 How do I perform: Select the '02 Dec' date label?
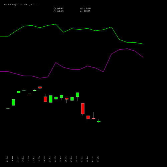point(87,159)
